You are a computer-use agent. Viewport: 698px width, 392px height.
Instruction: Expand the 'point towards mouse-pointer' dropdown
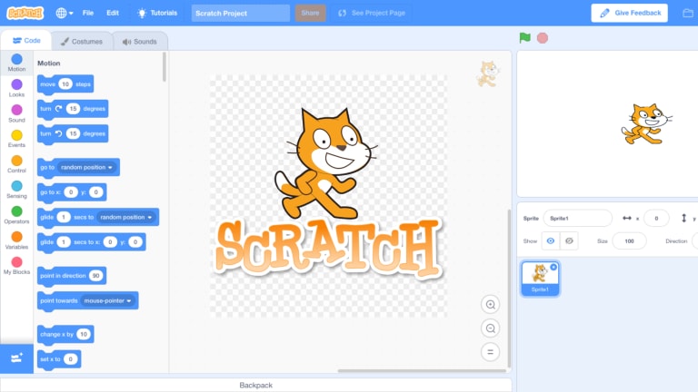click(129, 301)
